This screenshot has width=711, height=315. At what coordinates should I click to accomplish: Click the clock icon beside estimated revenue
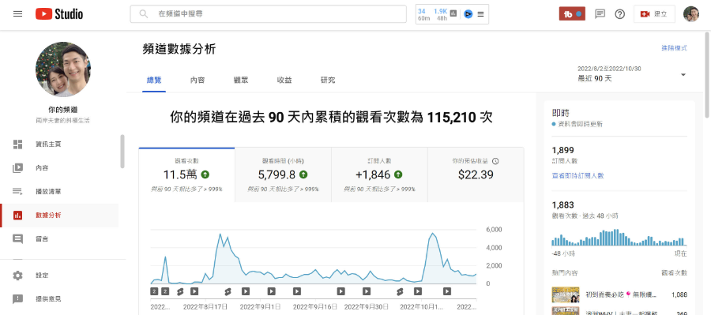click(x=495, y=161)
